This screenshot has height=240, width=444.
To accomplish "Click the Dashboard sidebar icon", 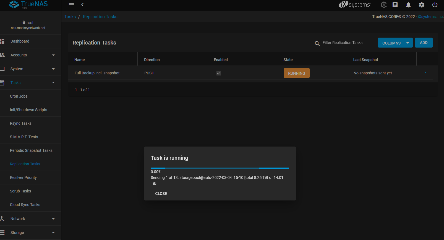I will click(2, 41).
